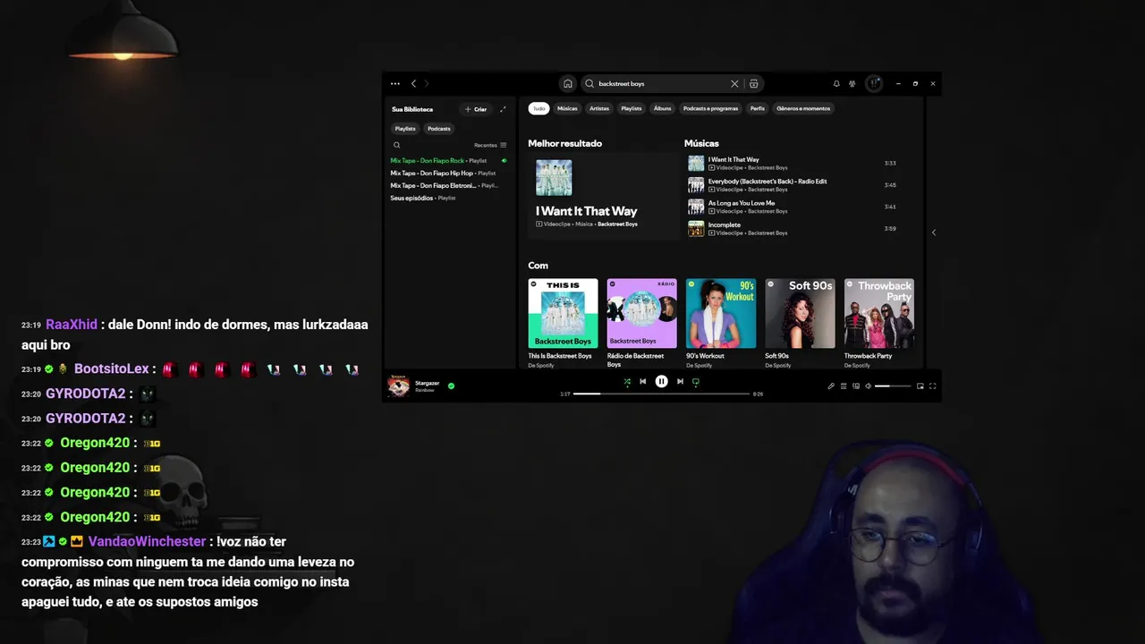Image resolution: width=1145 pixels, height=644 pixels.
Task: Open This Is Backstreet Boys playlist
Action: click(563, 322)
